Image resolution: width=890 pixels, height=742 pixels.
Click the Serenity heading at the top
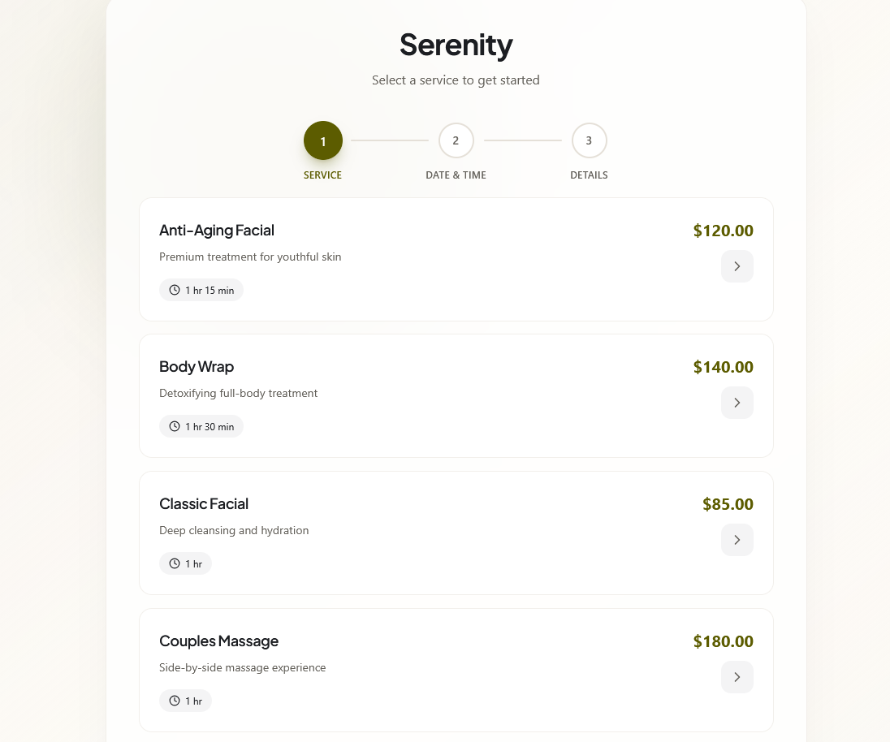[x=456, y=45]
